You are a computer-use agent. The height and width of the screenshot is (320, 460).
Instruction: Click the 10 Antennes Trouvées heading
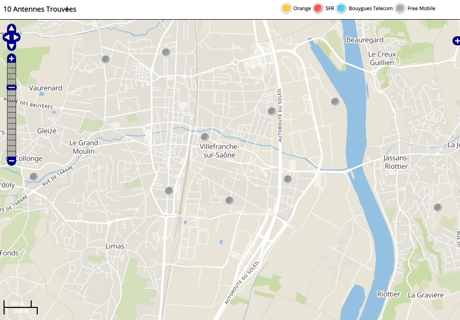[x=40, y=9]
